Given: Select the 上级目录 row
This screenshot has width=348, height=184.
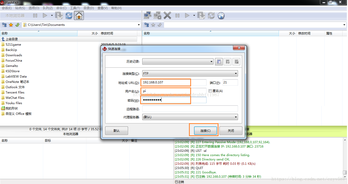Looking at the screenshot, I should click(x=69, y=39).
